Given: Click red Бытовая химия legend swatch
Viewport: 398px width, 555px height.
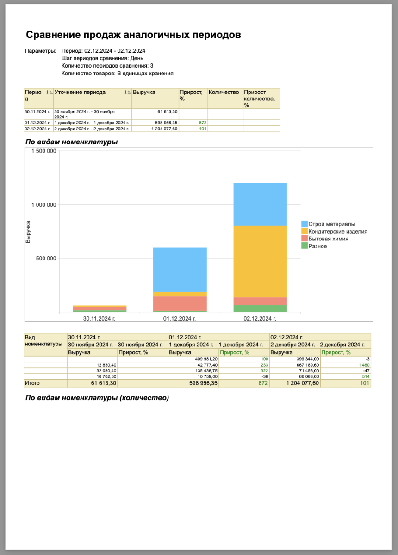Looking at the screenshot, I should coord(305,239).
